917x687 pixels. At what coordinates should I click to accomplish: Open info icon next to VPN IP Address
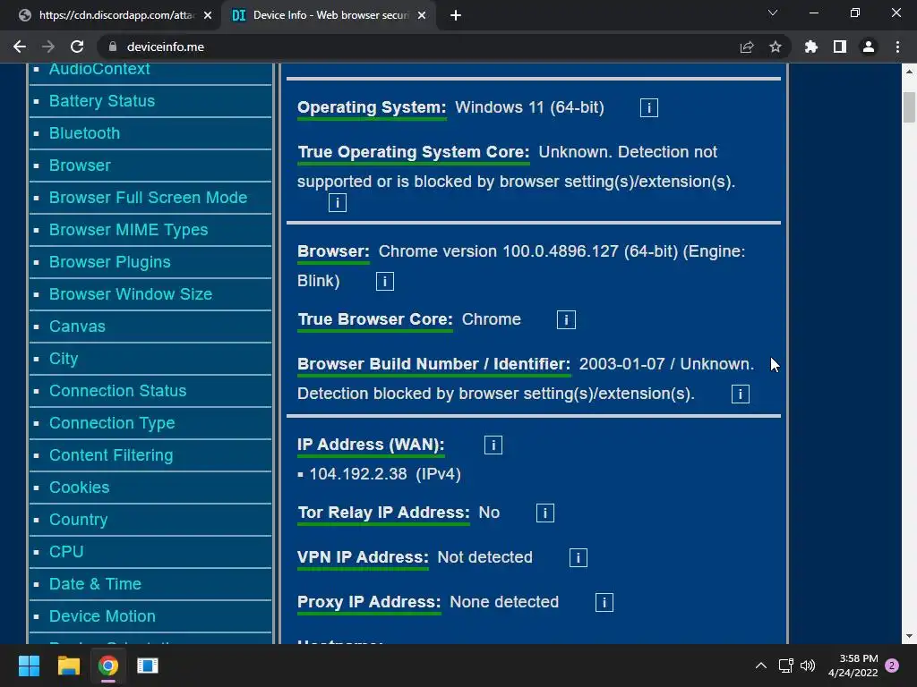point(578,558)
